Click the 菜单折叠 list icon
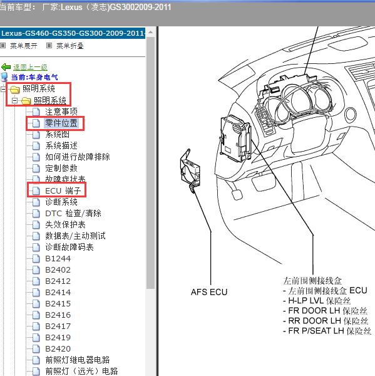 click(49, 45)
